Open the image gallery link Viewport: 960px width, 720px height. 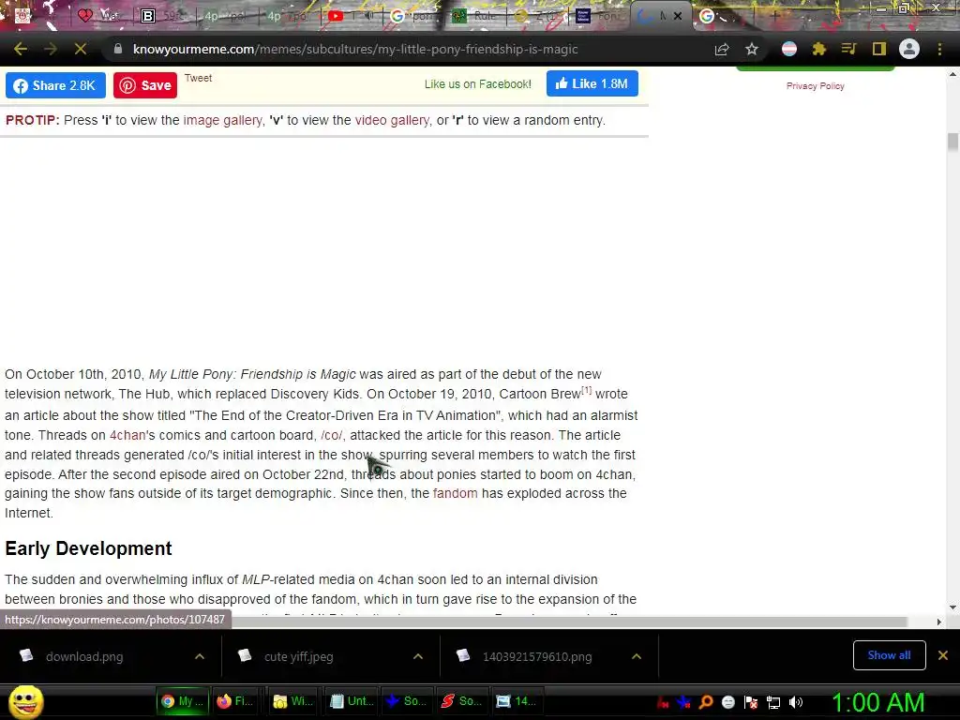tap(223, 120)
